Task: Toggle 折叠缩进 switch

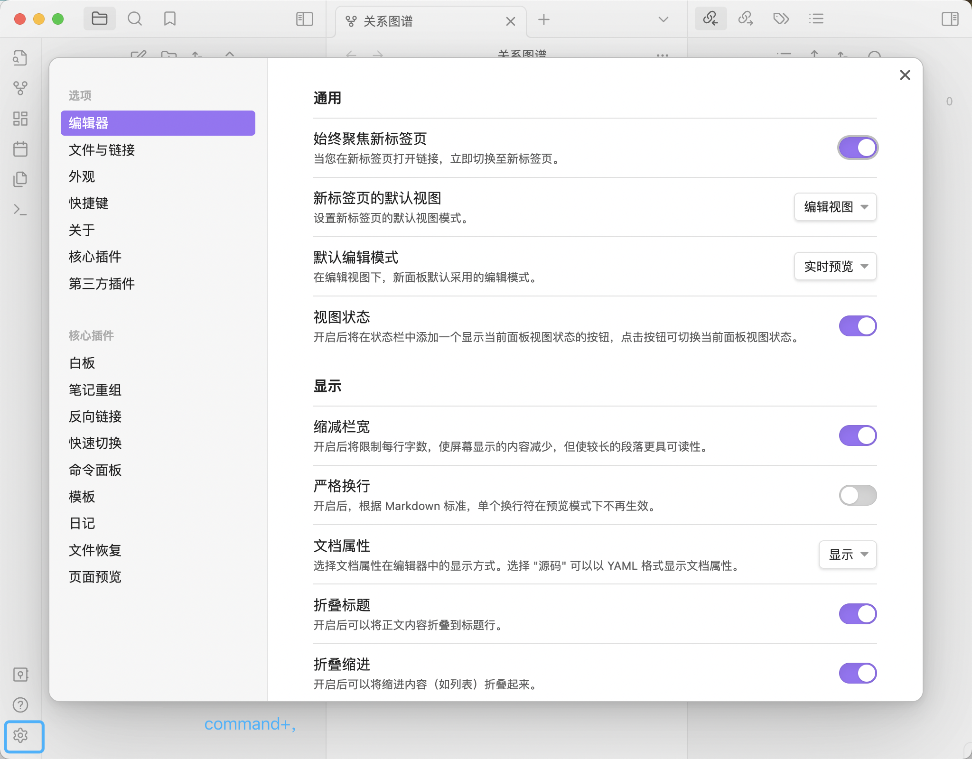Action: [x=858, y=673]
